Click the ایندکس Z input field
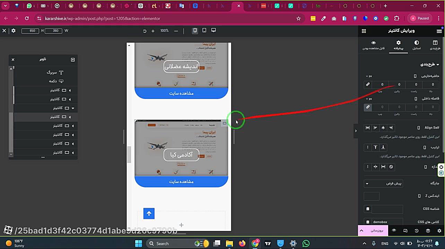The width and height of the screenshot is (445, 249). (372, 196)
